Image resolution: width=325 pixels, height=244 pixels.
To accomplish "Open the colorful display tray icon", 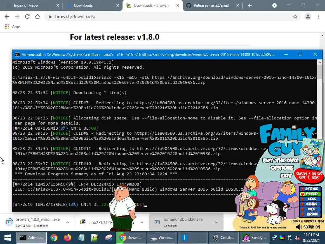I will point(282,238).
